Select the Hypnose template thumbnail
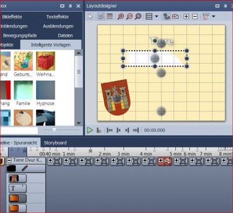Viewport: 233px width, 213px height. coord(45,90)
